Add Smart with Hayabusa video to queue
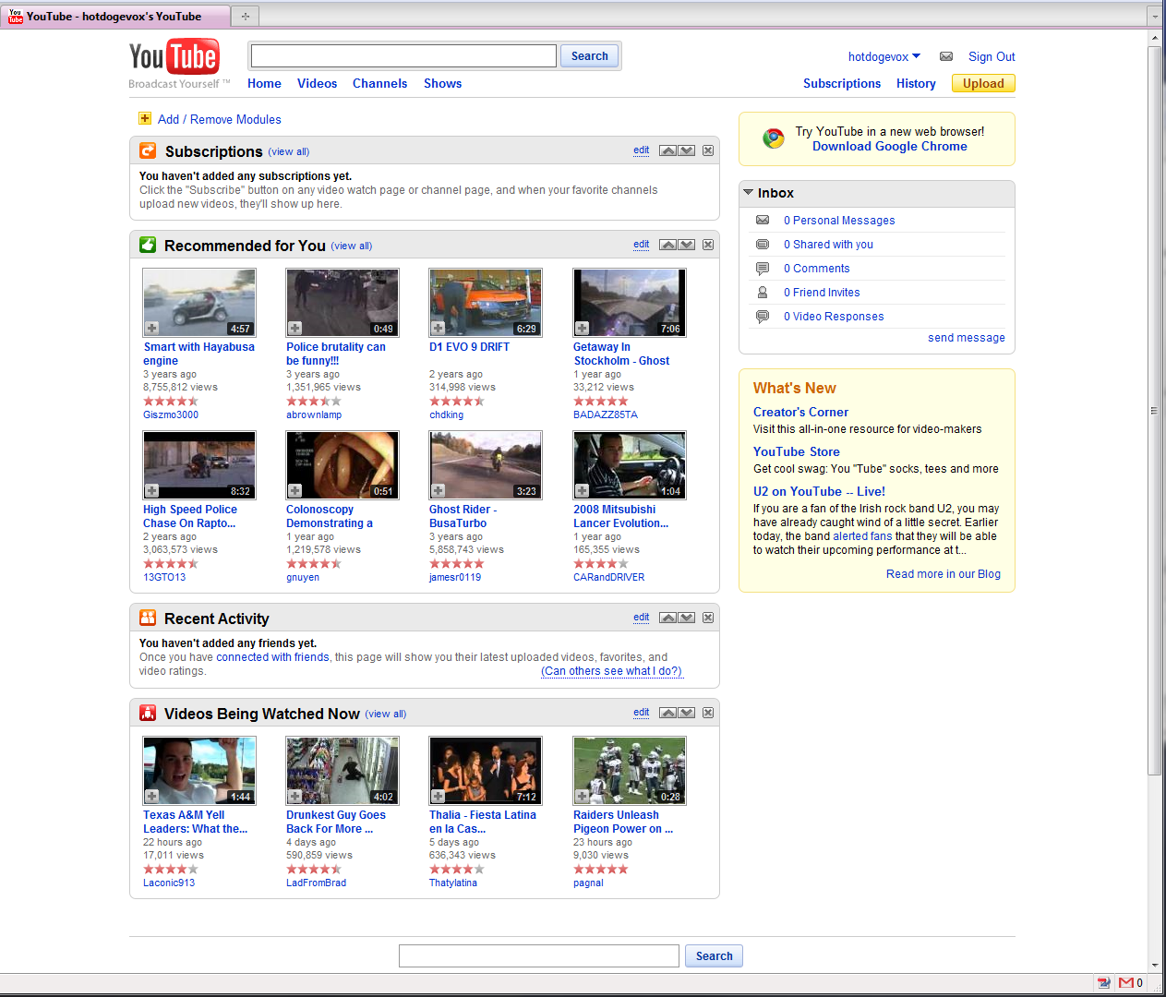 click(152, 329)
